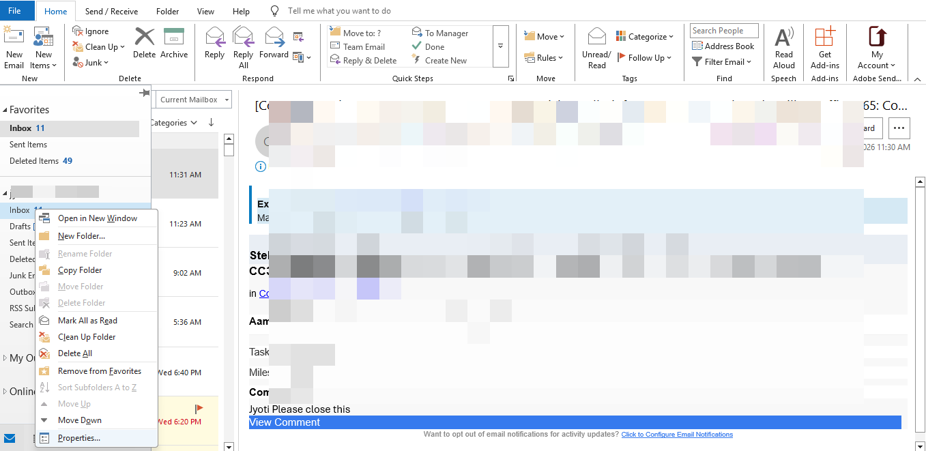Screen dimensions: 926x451
Task: Click the folder pane pin icon
Action: pos(144,93)
